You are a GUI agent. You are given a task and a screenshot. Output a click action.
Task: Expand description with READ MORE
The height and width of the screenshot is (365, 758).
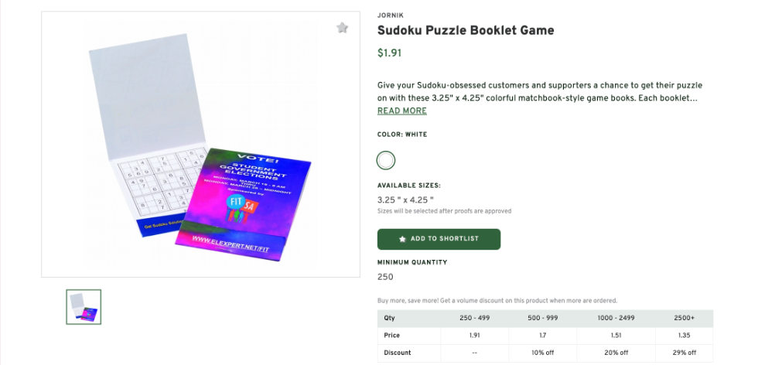401,111
